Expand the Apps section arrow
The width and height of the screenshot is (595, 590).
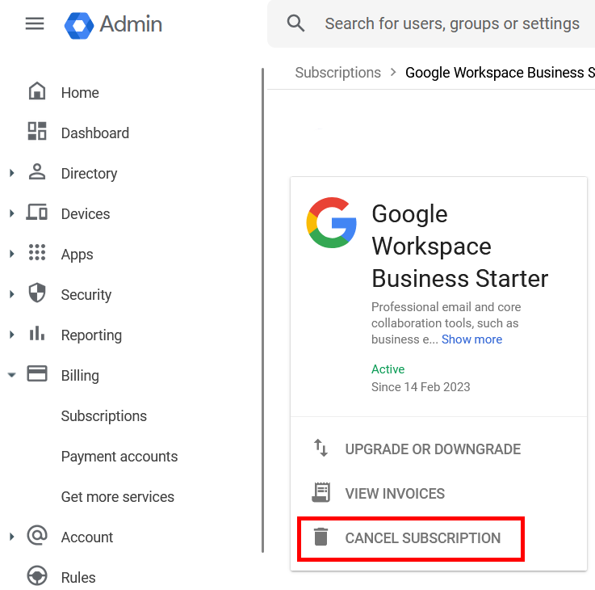click(12, 254)
